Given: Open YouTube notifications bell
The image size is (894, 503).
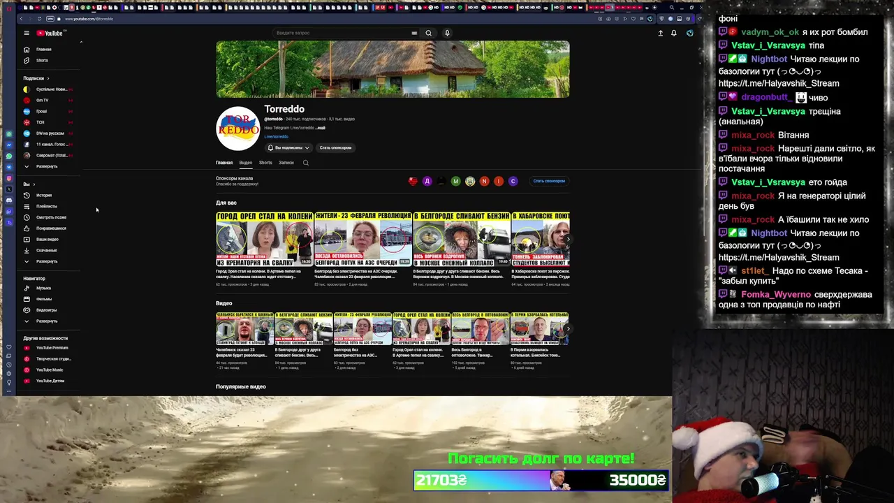Looking at the screenshot, I should pos(673,33).
